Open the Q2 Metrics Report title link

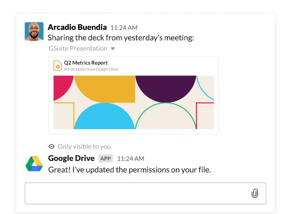click(85, 63)
